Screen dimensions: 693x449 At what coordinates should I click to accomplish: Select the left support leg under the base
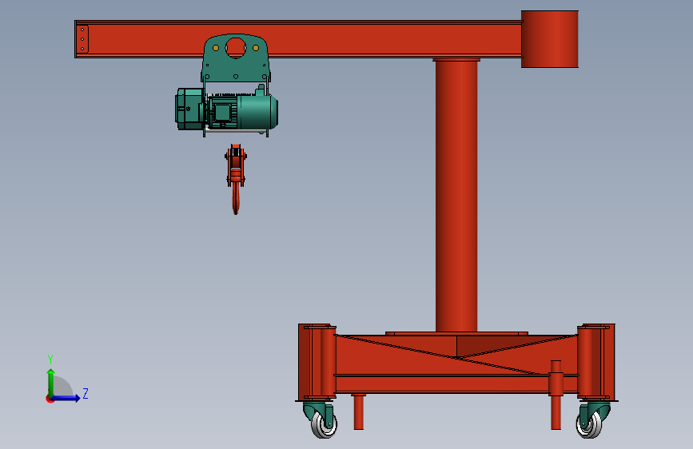point(358,411)
